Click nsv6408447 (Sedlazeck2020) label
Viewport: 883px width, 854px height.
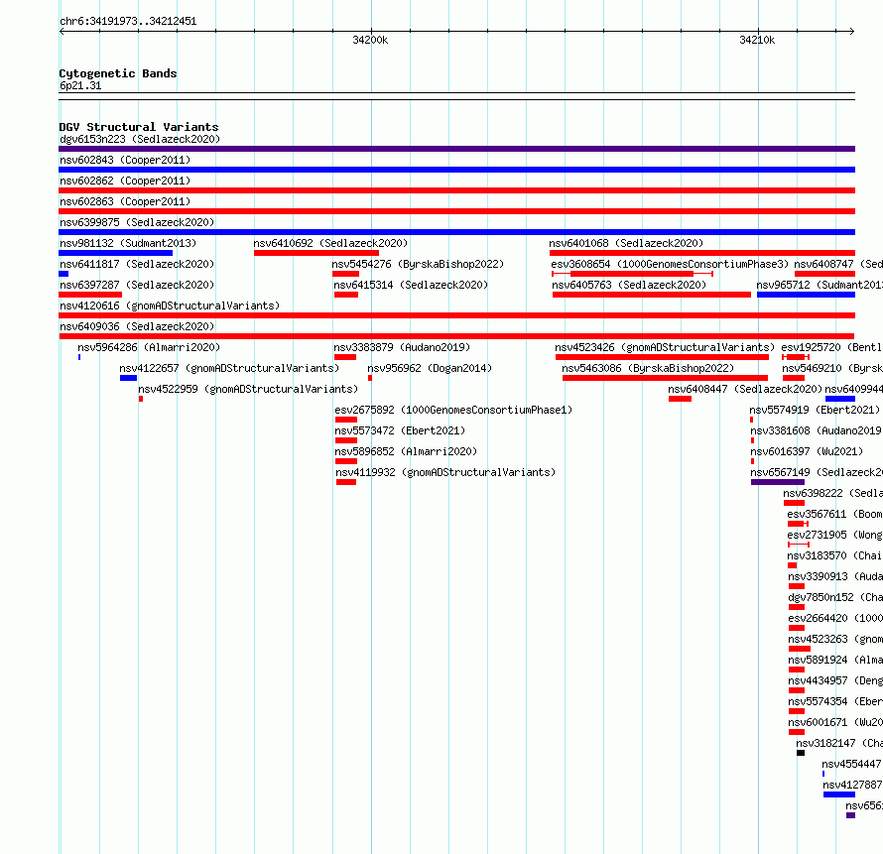click(745, 389)
